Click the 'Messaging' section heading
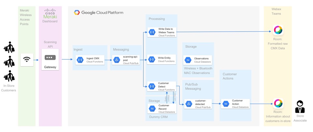 coord(121,49)
